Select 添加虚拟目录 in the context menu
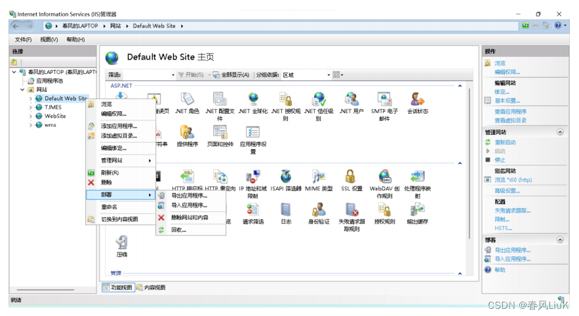The width and height of the screenshot is (579, 316). [121, 136]
